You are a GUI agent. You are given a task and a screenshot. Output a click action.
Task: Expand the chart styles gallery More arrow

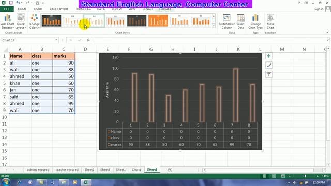(x=214, y=26)
